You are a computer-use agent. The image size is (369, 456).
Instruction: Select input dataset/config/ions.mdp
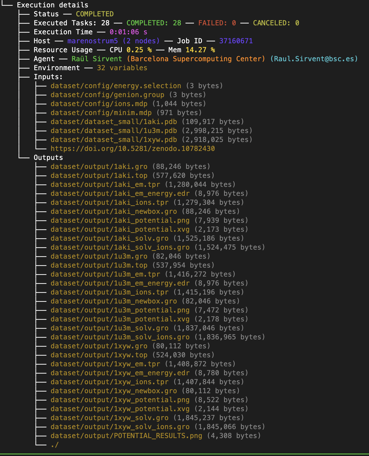click(x=99, y=104)
